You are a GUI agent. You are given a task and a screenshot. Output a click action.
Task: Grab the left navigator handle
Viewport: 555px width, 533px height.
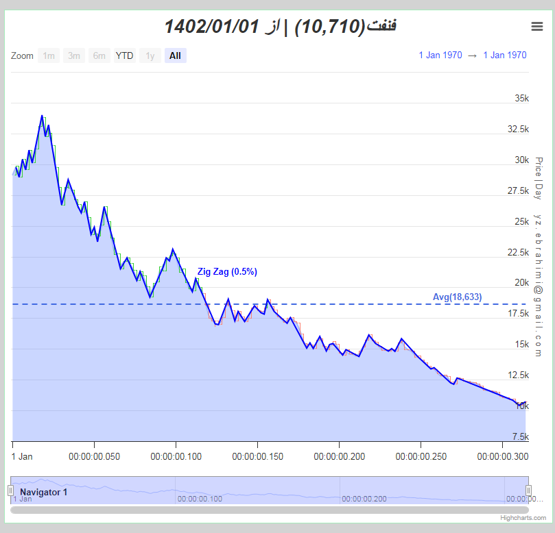[x=10, y=491]
